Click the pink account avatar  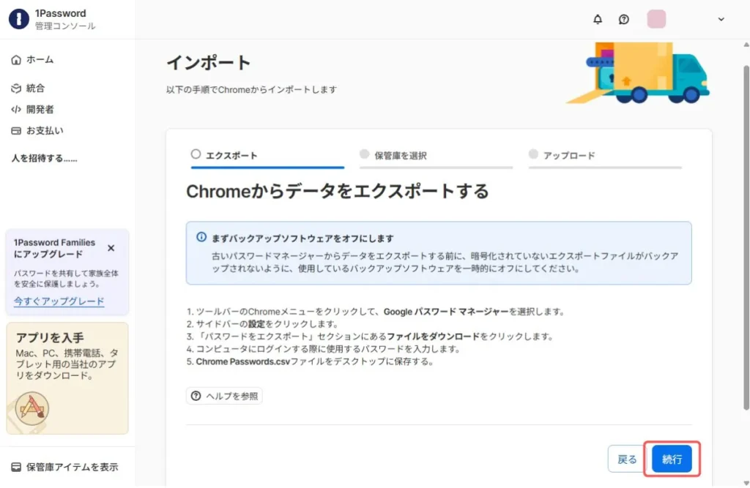(656, 19)
